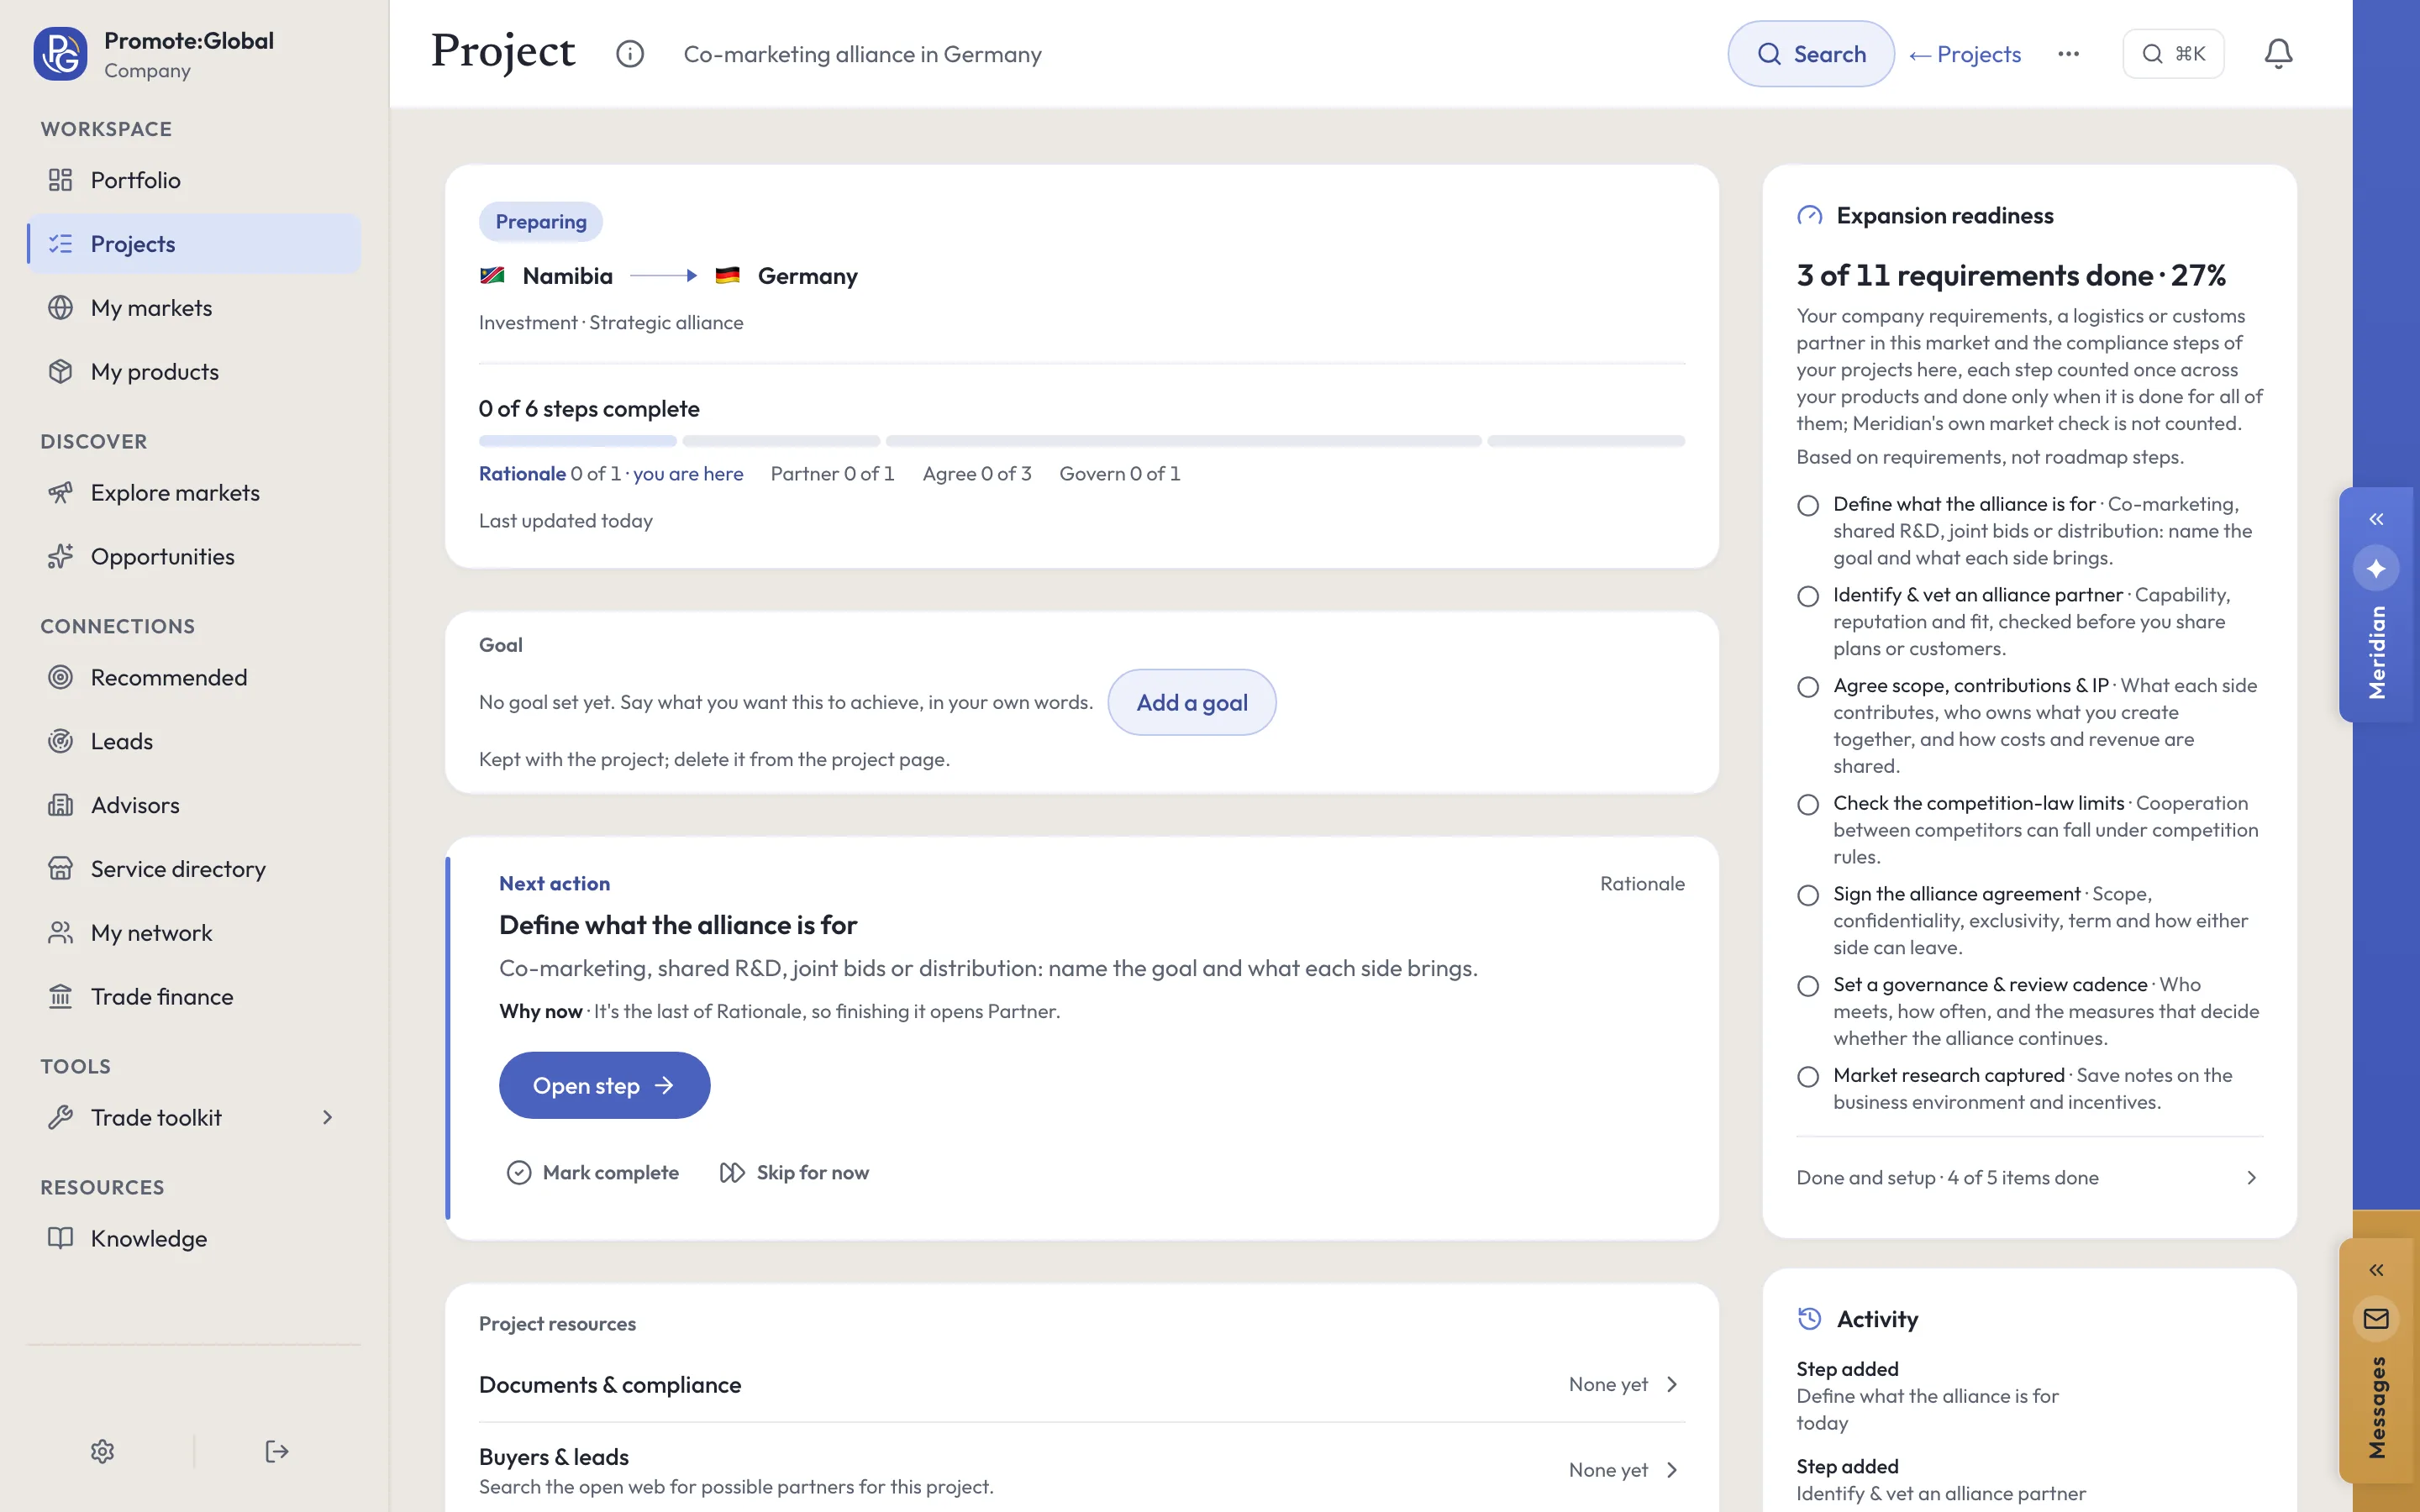The width and height of the screenshot is (2420, 1512).
Task: Expand the Trade toolkit submenu
Action: [327, 1117]
